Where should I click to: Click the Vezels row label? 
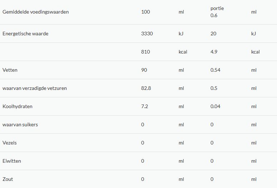(10, 143)
